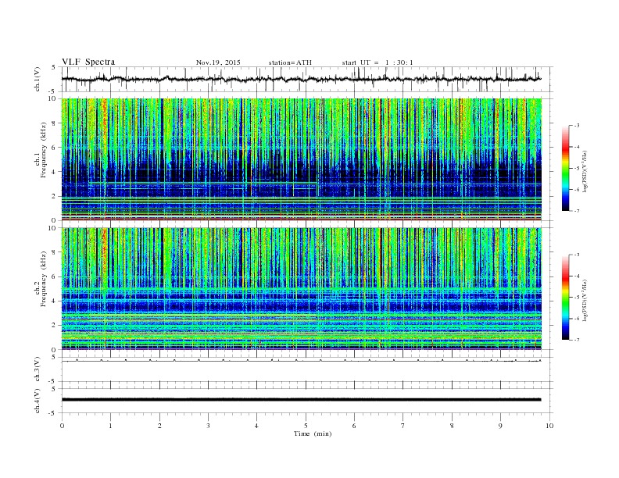
Task: Click the "VLF Spectra" plot title
Action: click(x=88, y=62)
